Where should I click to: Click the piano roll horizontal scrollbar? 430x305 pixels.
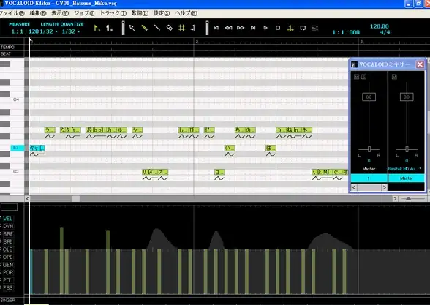click(x=211, y=199)
